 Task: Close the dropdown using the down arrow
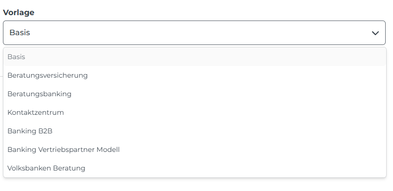pyautogui.click(x=375, y=33)
